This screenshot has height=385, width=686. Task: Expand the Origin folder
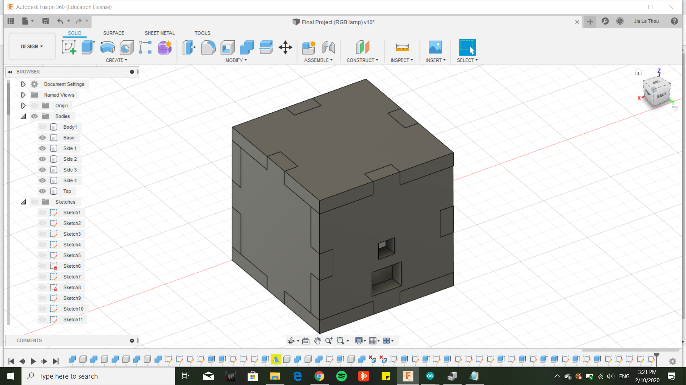(x=23, y=105)
